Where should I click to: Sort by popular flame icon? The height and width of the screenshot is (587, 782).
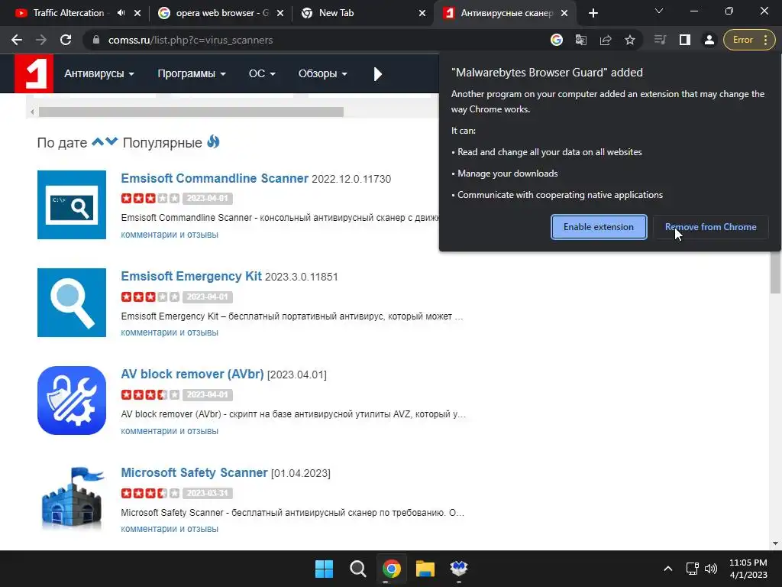tap(214, 141)
